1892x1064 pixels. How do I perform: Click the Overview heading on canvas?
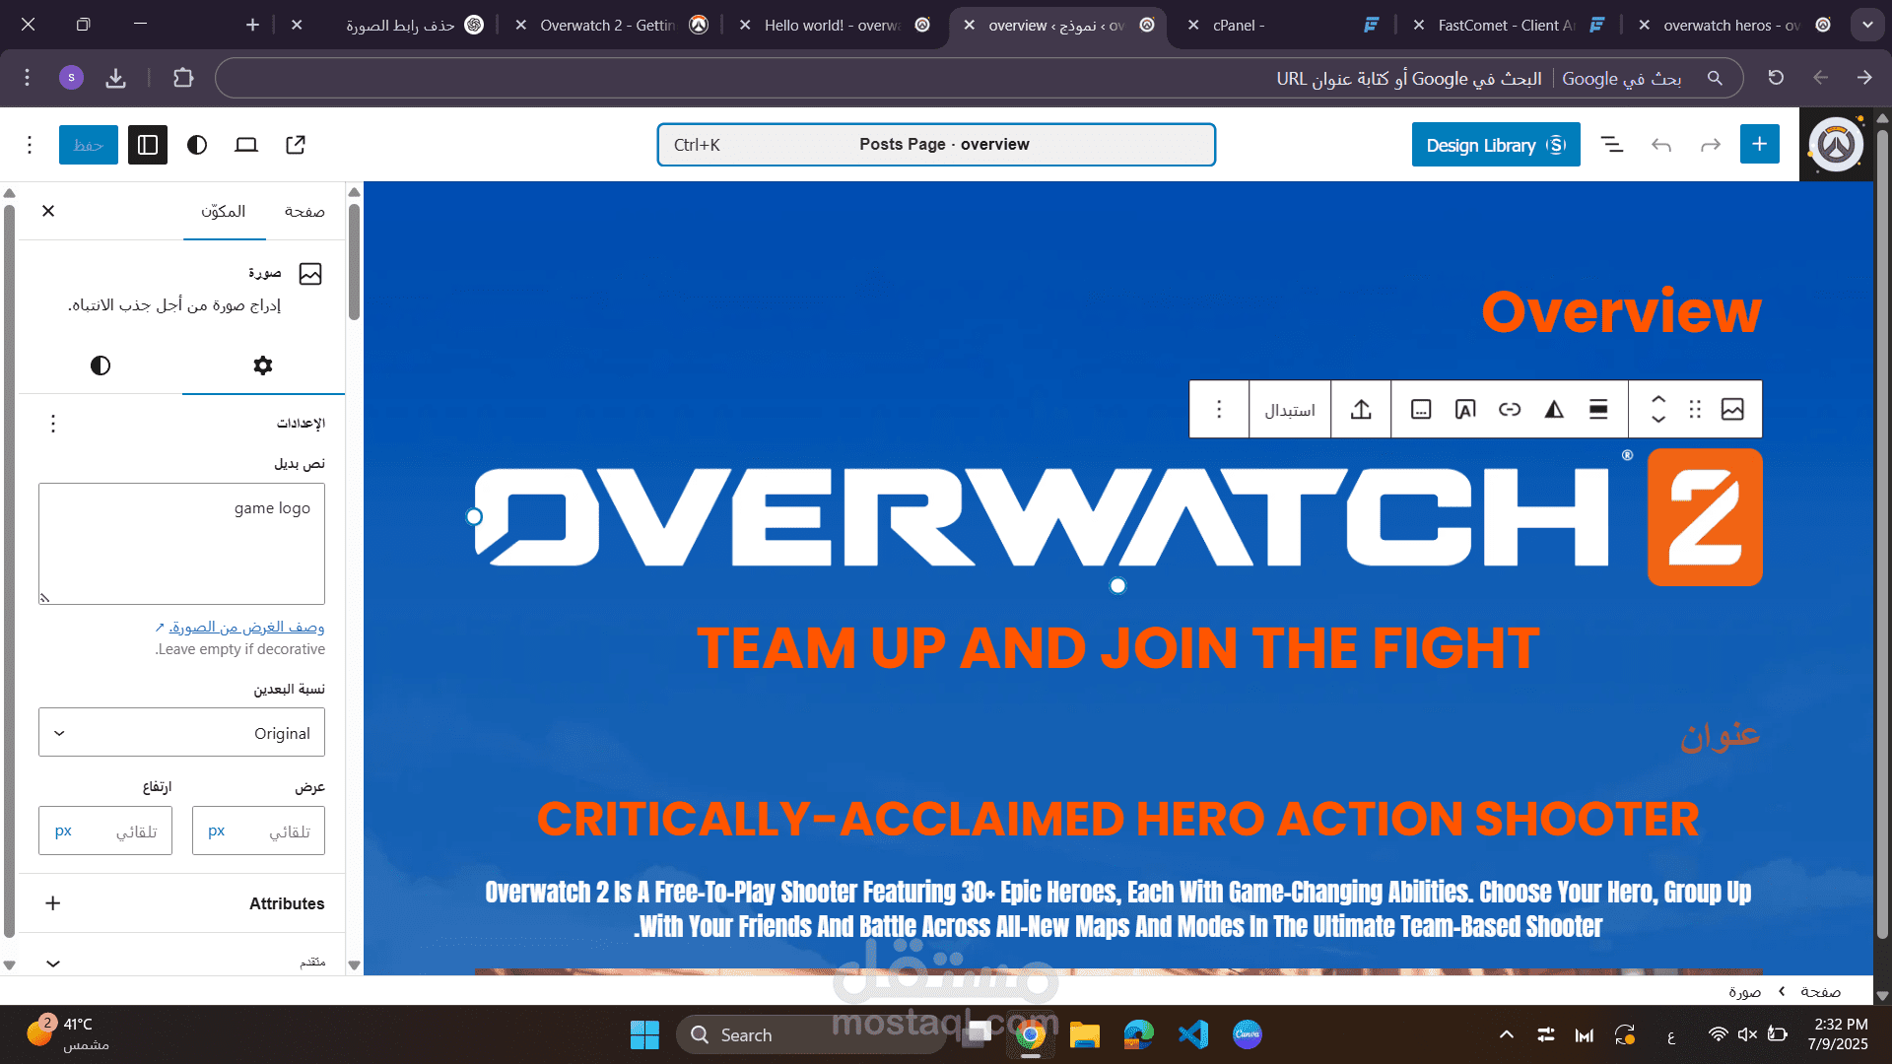(x=1621, y=312)
